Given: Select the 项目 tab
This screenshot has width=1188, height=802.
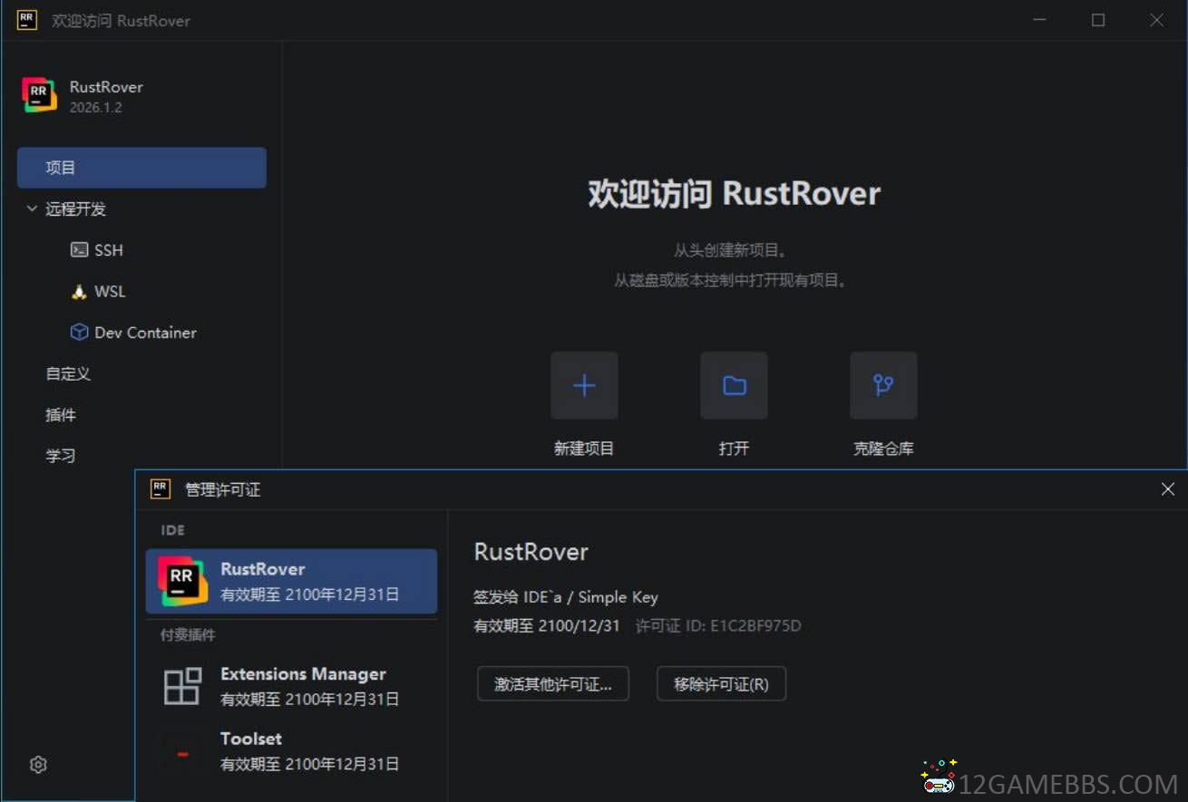Looking at the screenshot, I should [x=141, y=168].
